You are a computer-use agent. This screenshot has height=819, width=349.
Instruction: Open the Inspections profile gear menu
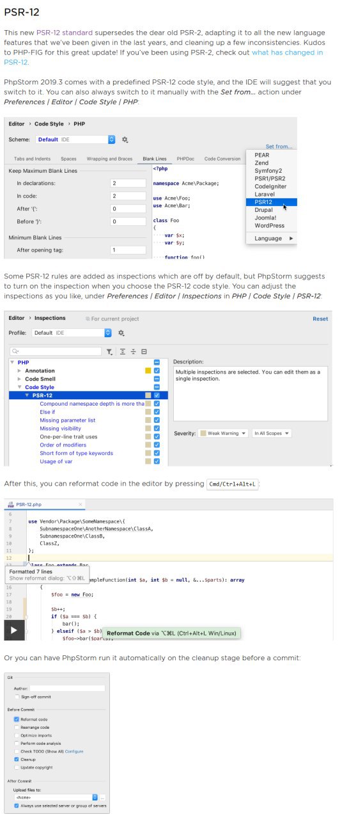pyautogui.click(x=121, y=333)
